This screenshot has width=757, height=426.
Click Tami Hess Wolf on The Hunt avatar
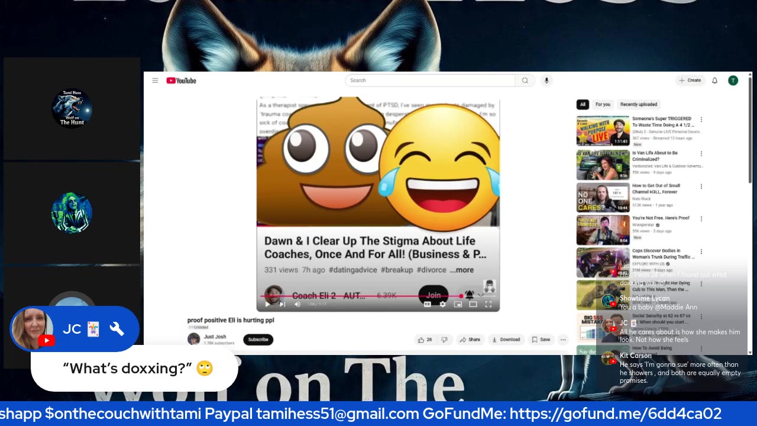tap(72, 109)
